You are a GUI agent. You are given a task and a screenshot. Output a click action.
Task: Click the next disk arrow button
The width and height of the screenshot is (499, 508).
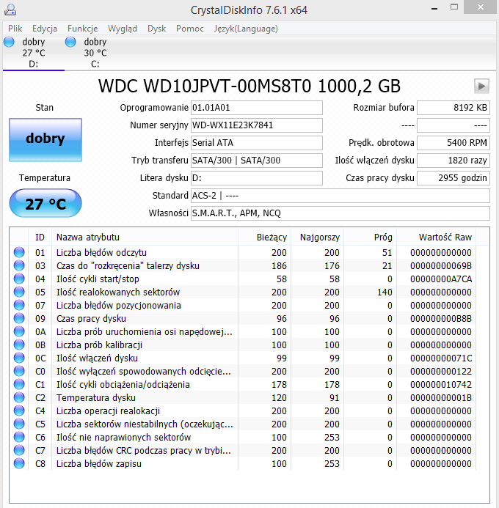[x=481, y=86]
